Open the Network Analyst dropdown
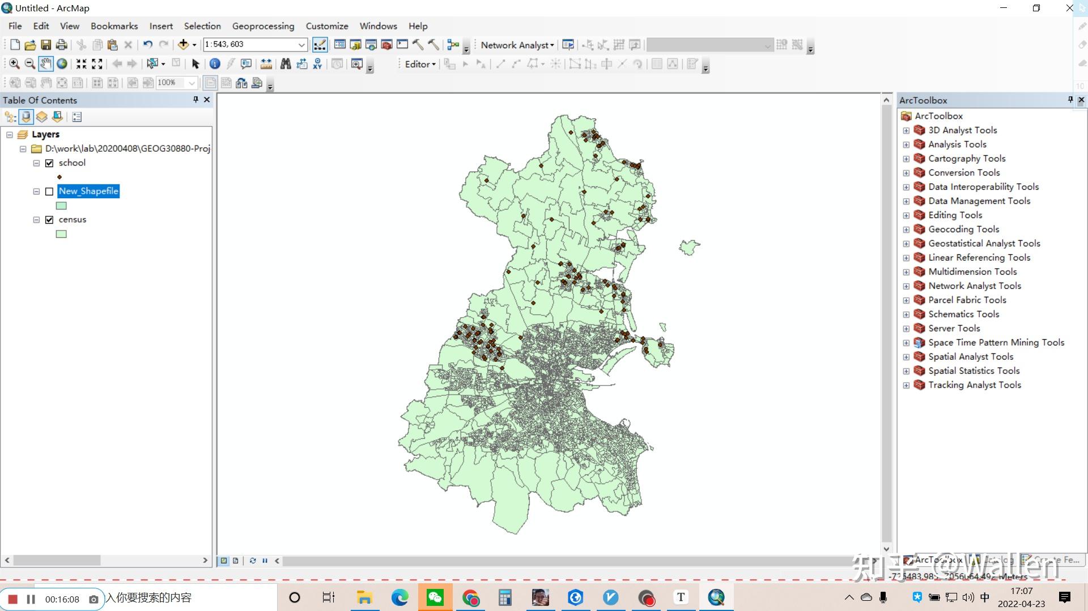This screenshot has width=1088, height=611. click(x=515, y=45)
